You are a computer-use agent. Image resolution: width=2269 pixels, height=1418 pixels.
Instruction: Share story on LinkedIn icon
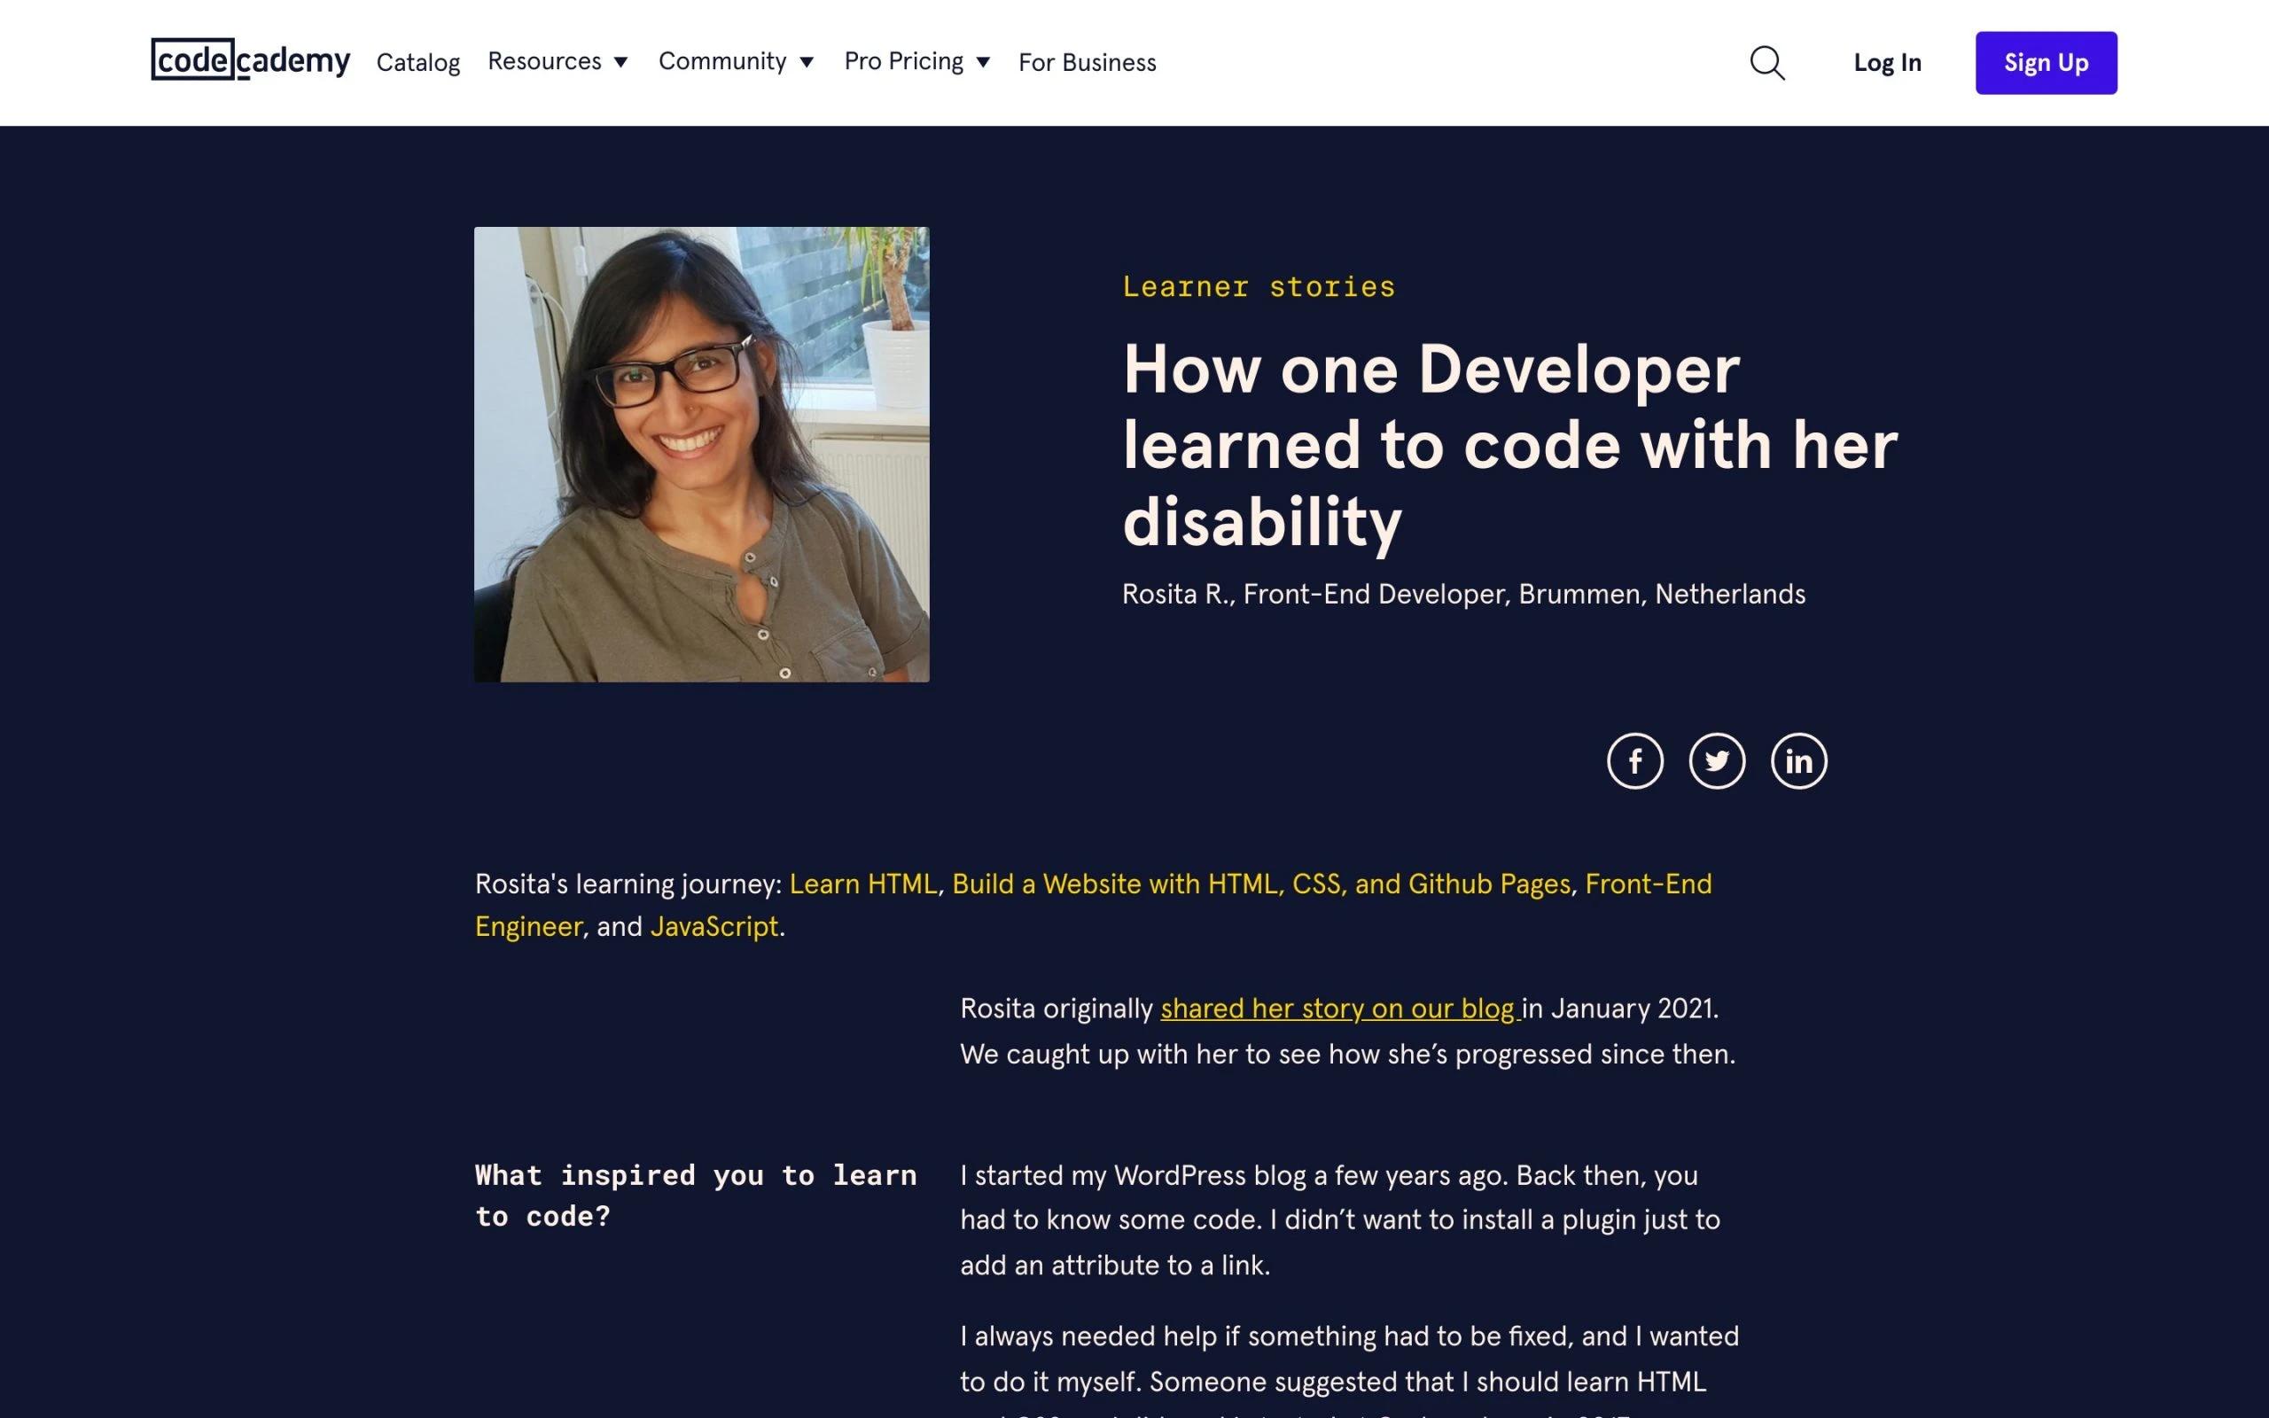tap(1797, 760)
